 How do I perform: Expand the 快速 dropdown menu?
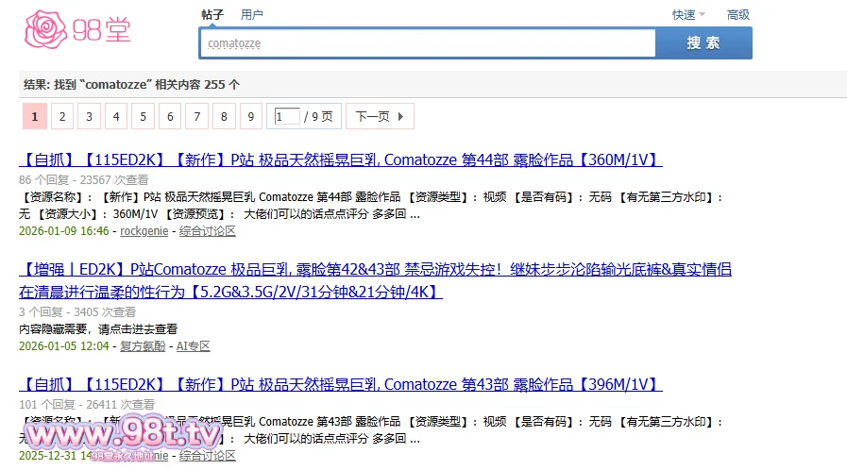pos(687,15)
